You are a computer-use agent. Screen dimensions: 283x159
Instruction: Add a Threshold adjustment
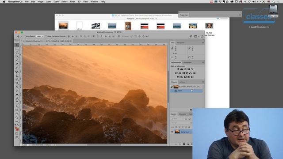[185, 77]
